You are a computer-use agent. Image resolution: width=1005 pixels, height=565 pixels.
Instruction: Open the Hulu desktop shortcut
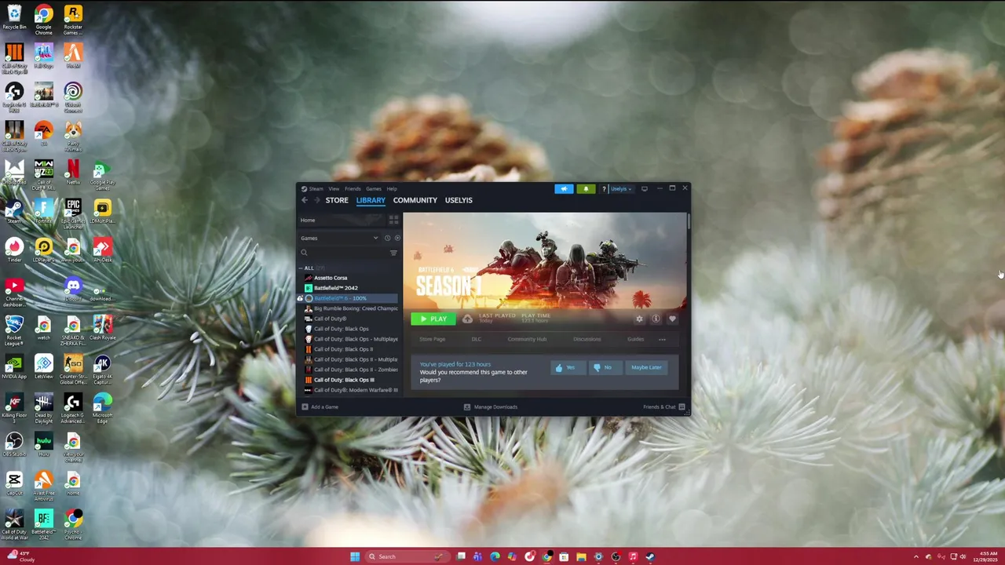[43, 443]
